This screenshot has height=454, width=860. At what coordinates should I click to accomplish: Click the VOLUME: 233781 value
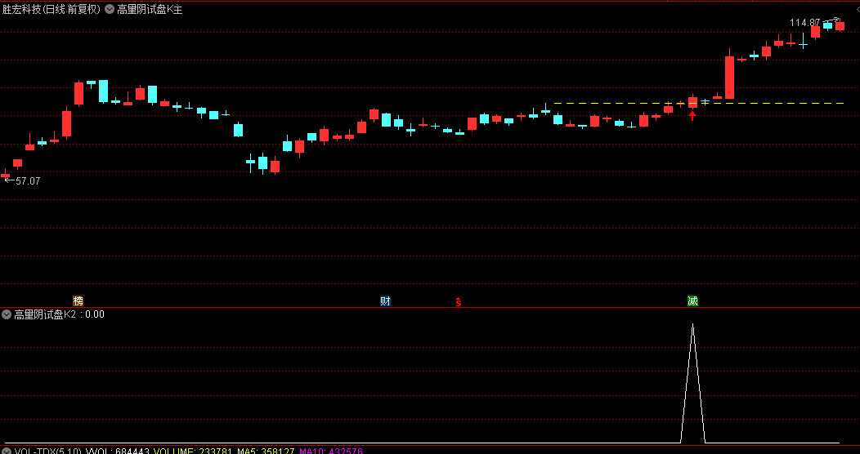click(193, 452)
